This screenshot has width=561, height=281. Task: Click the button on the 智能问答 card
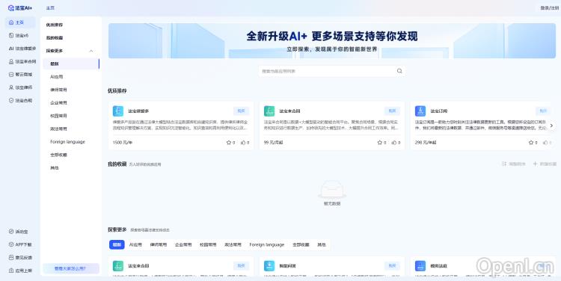[x=392, y=265]
